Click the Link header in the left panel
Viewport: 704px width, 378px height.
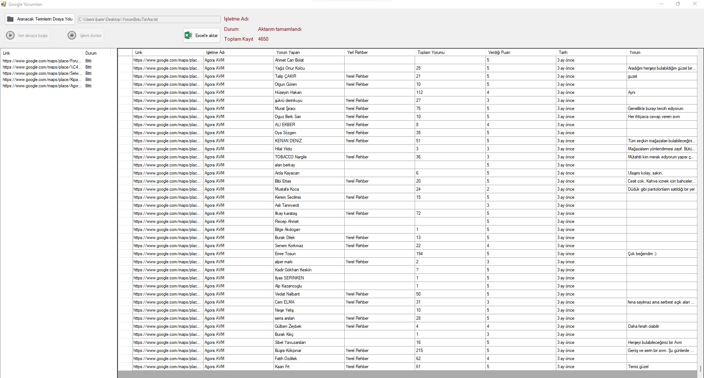click(x=42, y=53)
